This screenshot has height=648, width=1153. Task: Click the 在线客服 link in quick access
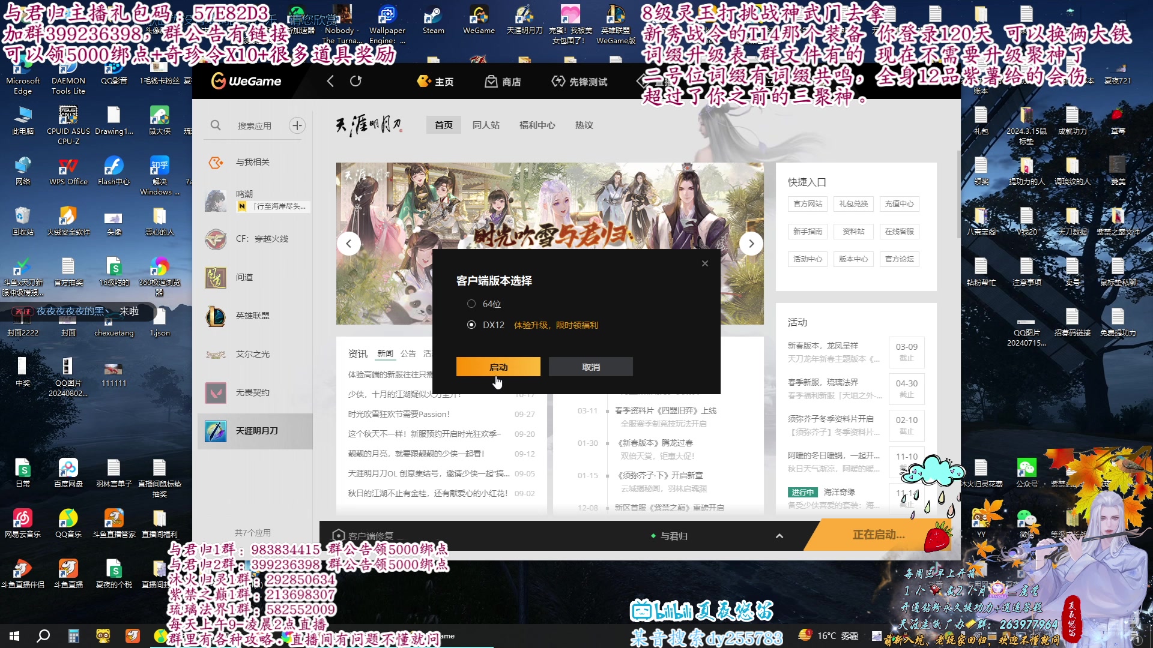(x=899, y=232)
